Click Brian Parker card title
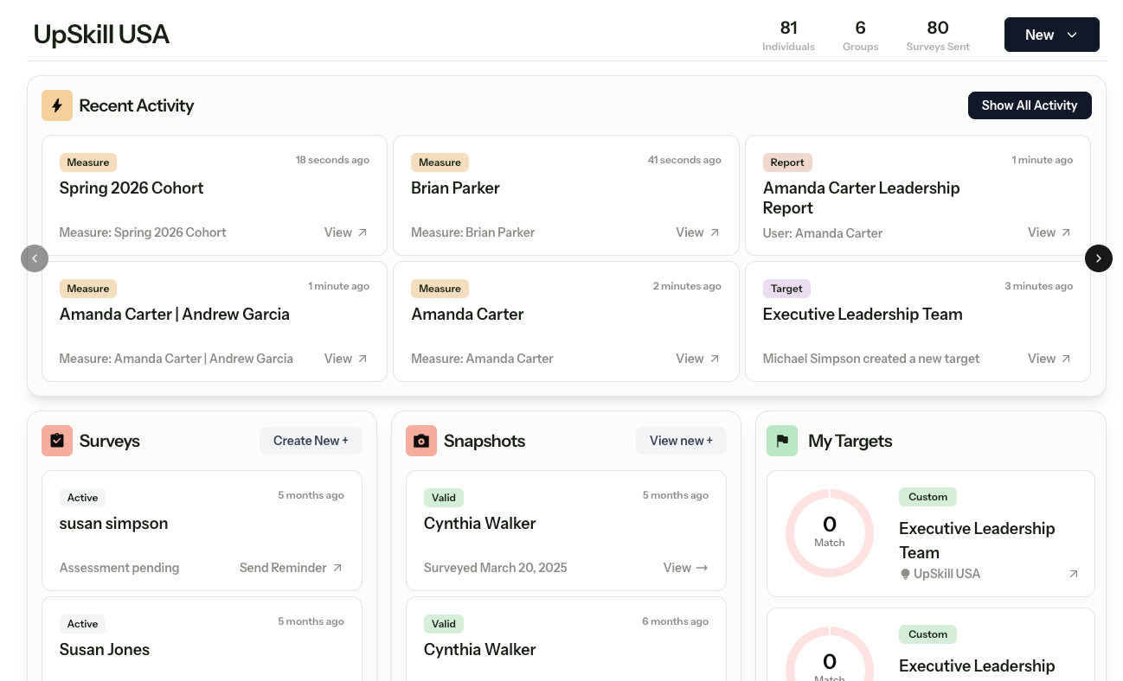This screenshot has height=681, width=1123. tap(455, 188)
